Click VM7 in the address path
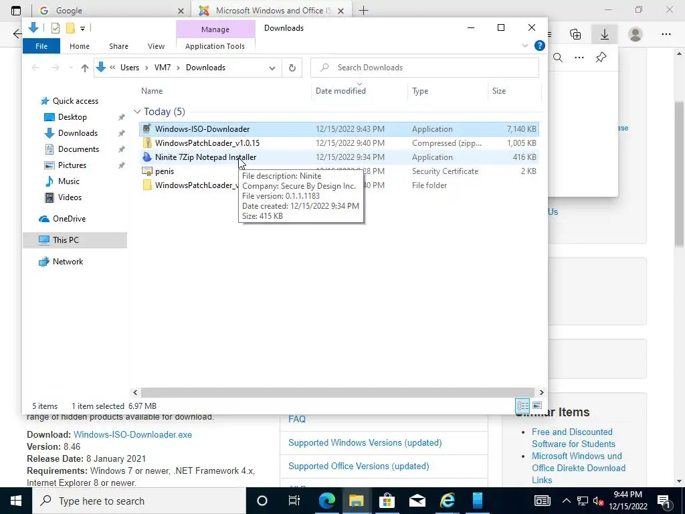Screen dimensions: 685x514 coord(163,68)
